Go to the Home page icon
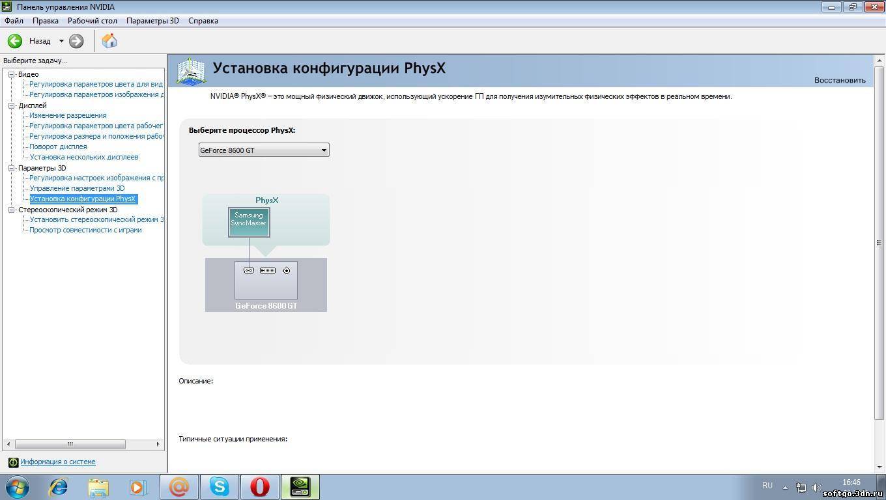 (109, 41)
